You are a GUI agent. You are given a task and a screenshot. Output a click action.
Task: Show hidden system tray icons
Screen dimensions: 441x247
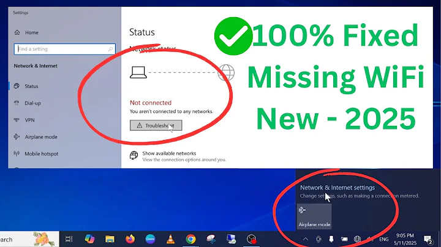(x=306, y=239)
